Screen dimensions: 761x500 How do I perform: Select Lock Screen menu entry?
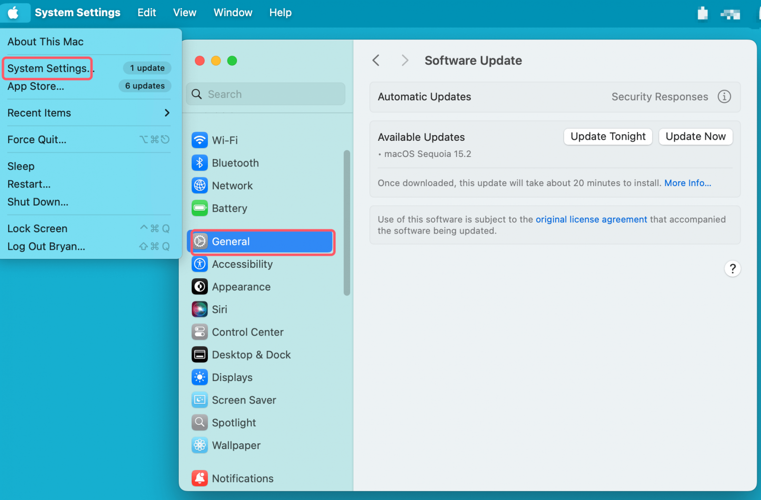click(x=38, y=228)
